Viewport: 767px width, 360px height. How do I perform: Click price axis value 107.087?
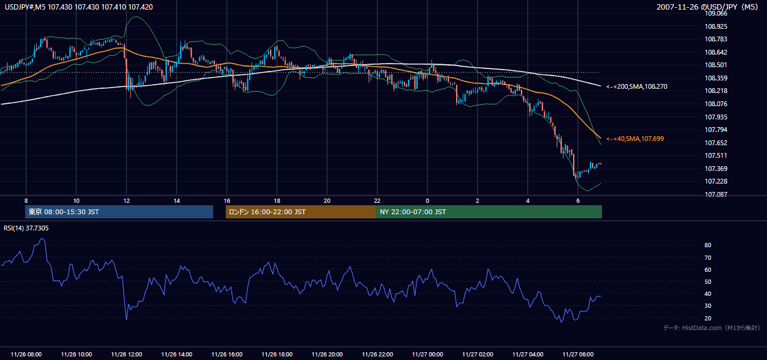tap(716, 194)
